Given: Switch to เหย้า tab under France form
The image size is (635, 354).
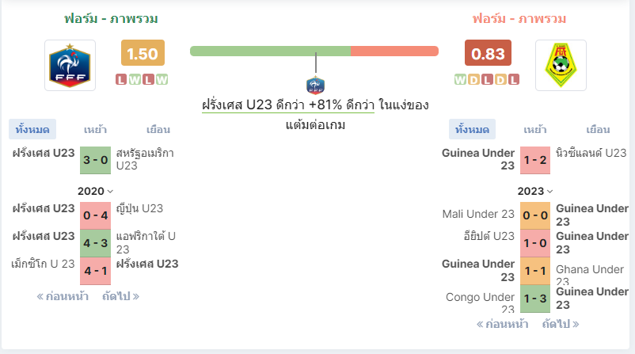Looking at the screenshot, I should click(95, 130).
